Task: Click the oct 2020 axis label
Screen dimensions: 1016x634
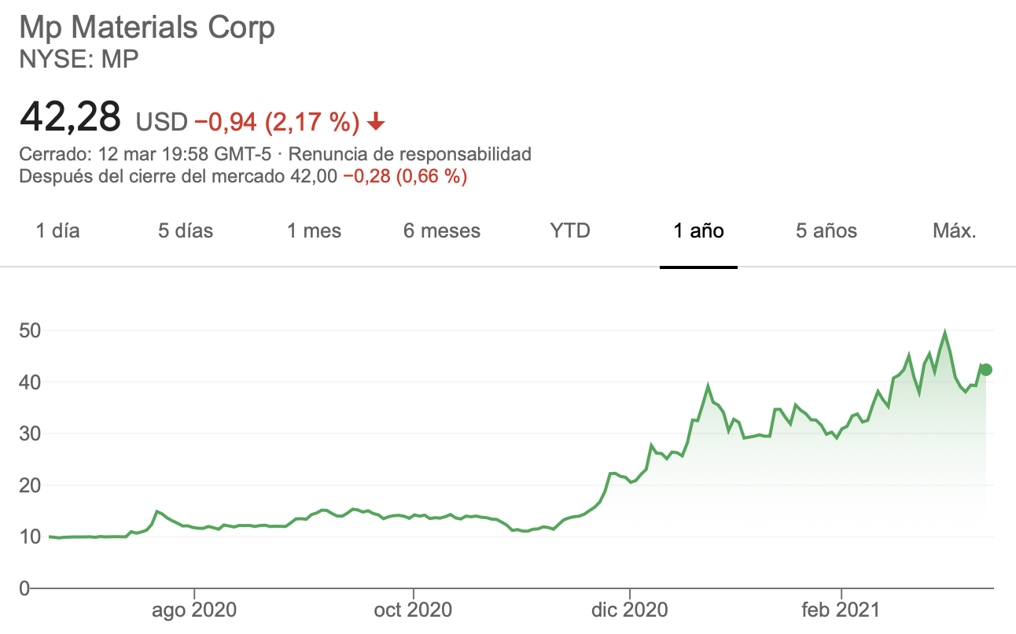Action: pos(413,610)
